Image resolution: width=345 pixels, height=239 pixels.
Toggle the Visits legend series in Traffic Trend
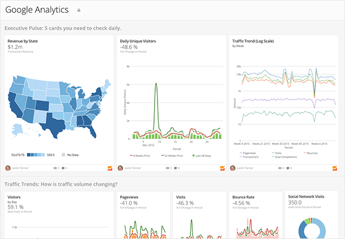[x=277, y=153]
